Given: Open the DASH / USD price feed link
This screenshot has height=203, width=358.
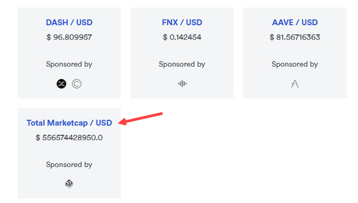Looking at the screenshot, I should (x=69, y=23).
